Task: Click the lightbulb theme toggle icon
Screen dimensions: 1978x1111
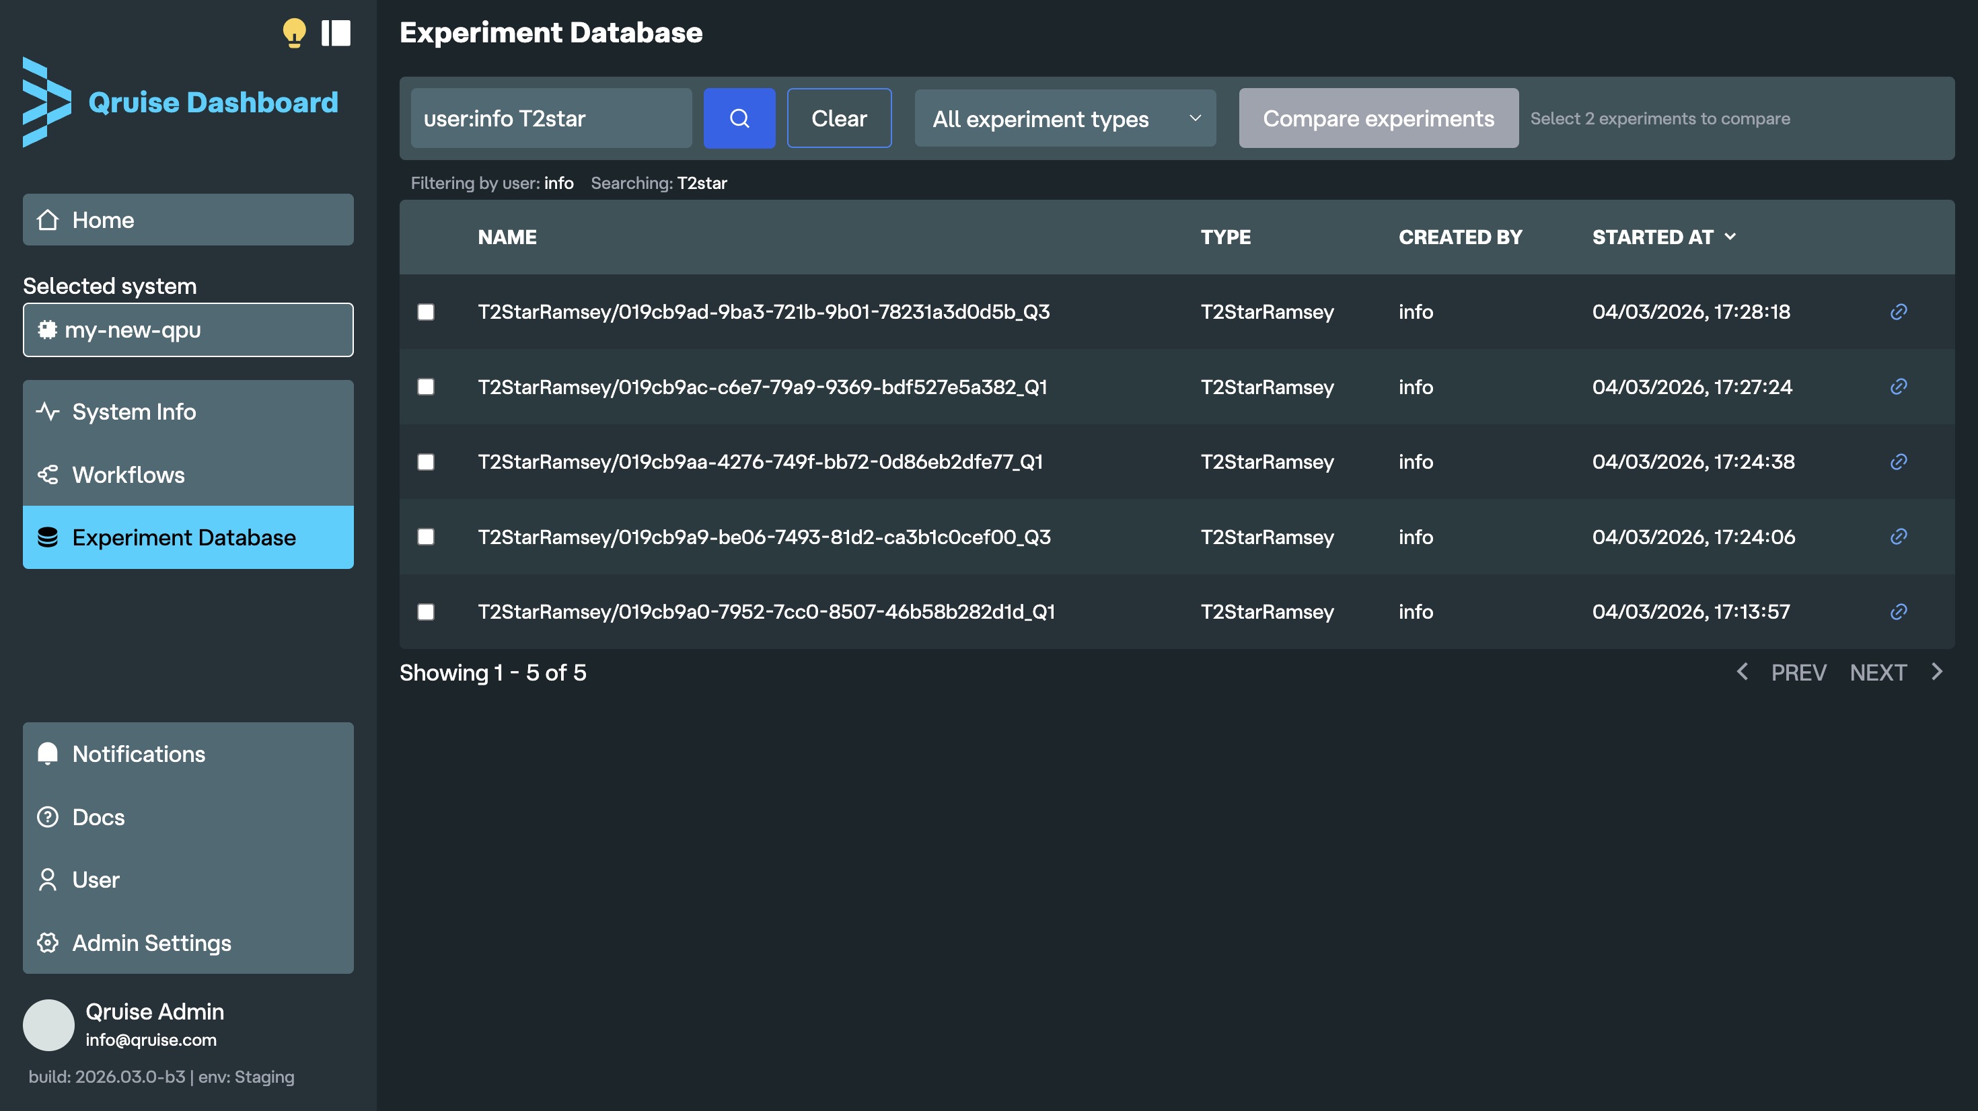Action: pyautogui.click(x=294, y=33)
